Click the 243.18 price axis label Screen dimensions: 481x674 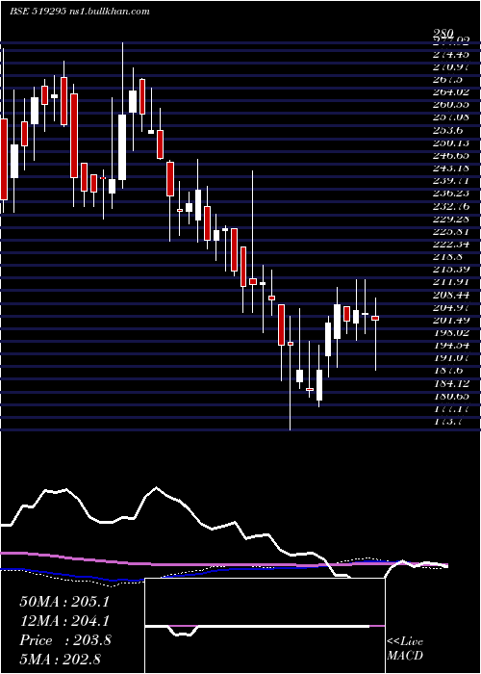click(x=451, y=168)
